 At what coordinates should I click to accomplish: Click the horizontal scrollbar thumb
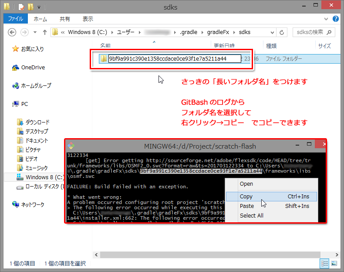pos(210,255)
